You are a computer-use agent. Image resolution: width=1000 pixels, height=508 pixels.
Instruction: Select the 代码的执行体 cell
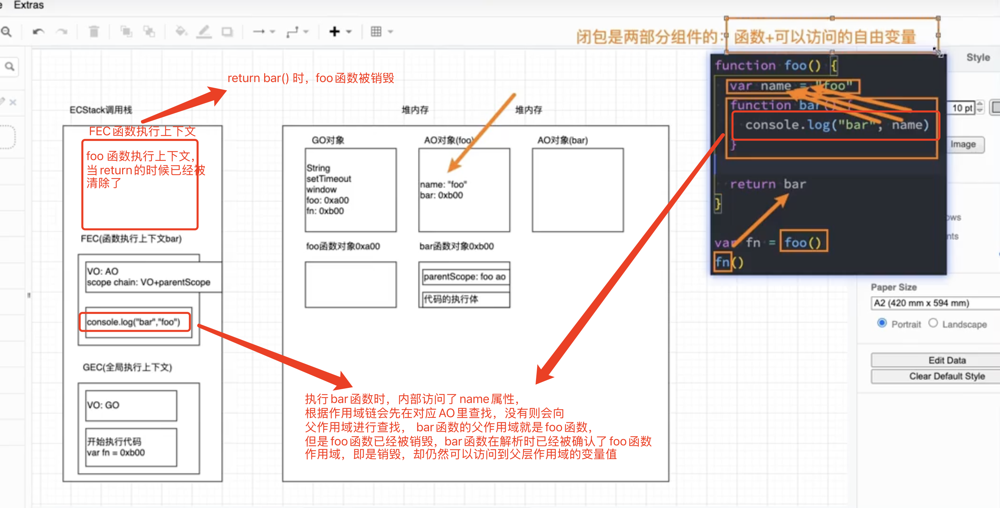(x=466, y=299)
